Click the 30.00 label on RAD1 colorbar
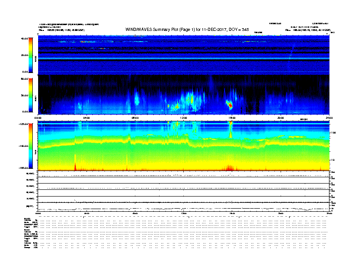This screenshot has width=355, height=274. pyautogui.click(x=25, y=95)
